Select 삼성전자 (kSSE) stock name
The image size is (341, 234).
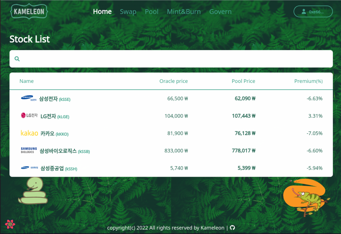[54, 99]
